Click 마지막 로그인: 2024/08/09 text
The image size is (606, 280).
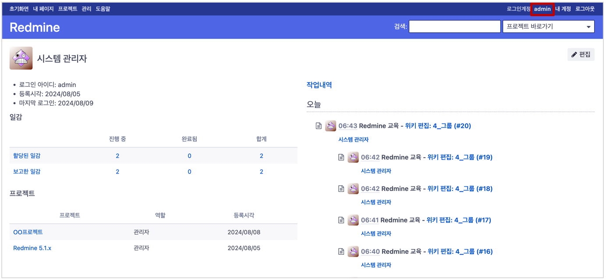click(56, 104)
